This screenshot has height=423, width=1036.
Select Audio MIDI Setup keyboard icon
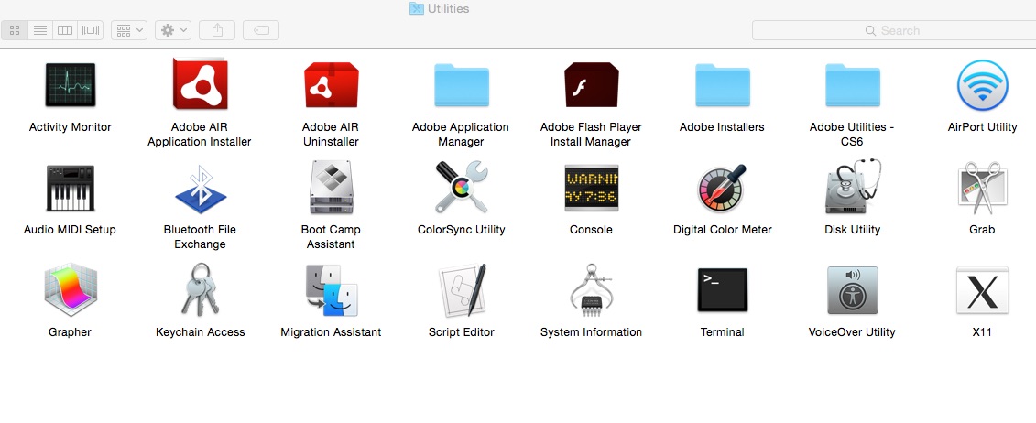coord(70,188)
